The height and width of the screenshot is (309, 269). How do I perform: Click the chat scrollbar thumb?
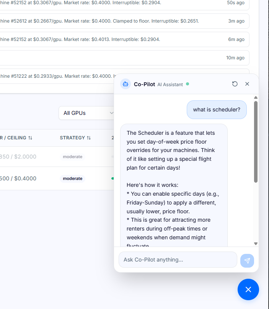pyautogui.click(x=256, y=142)
